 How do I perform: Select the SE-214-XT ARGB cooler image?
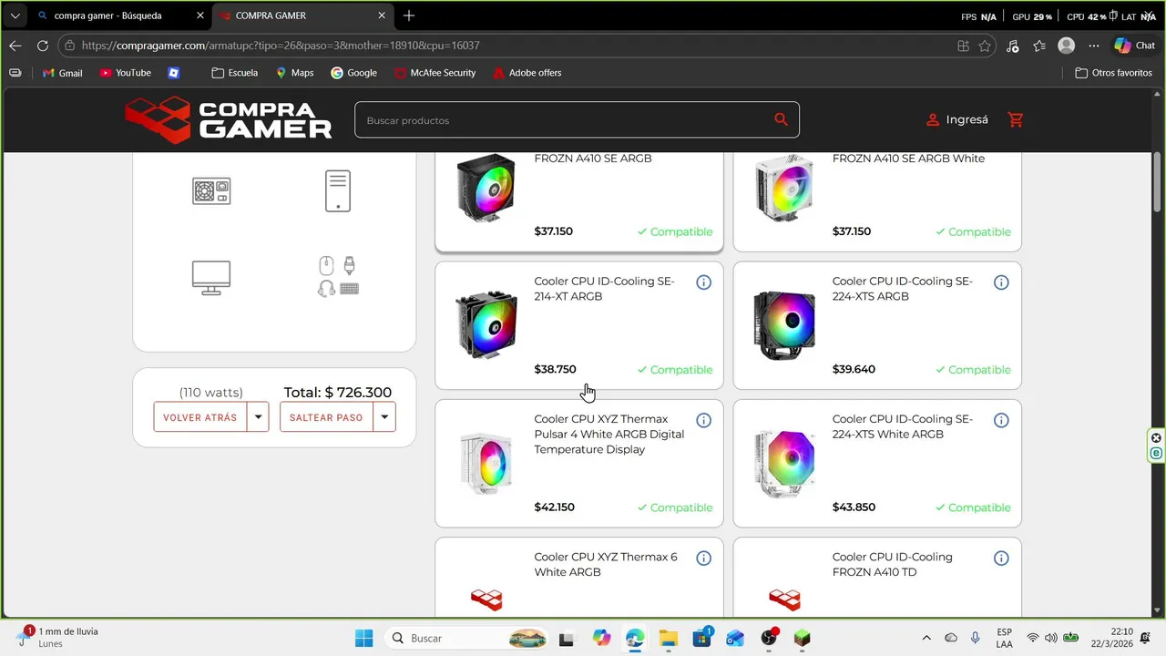pyautogui.click(x=486, y=325)
